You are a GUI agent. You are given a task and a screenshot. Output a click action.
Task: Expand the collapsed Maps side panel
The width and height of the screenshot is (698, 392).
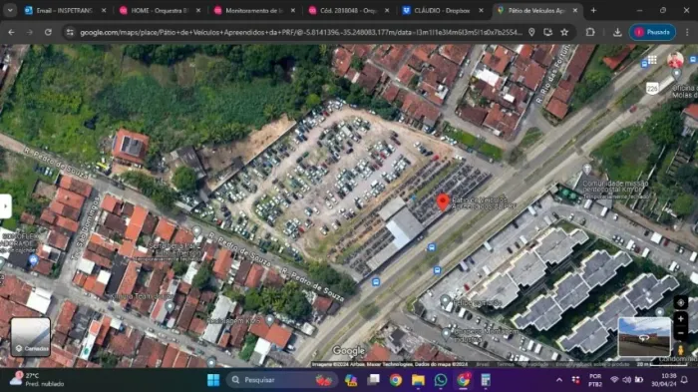pyautogui.click(x=5, y=206)
